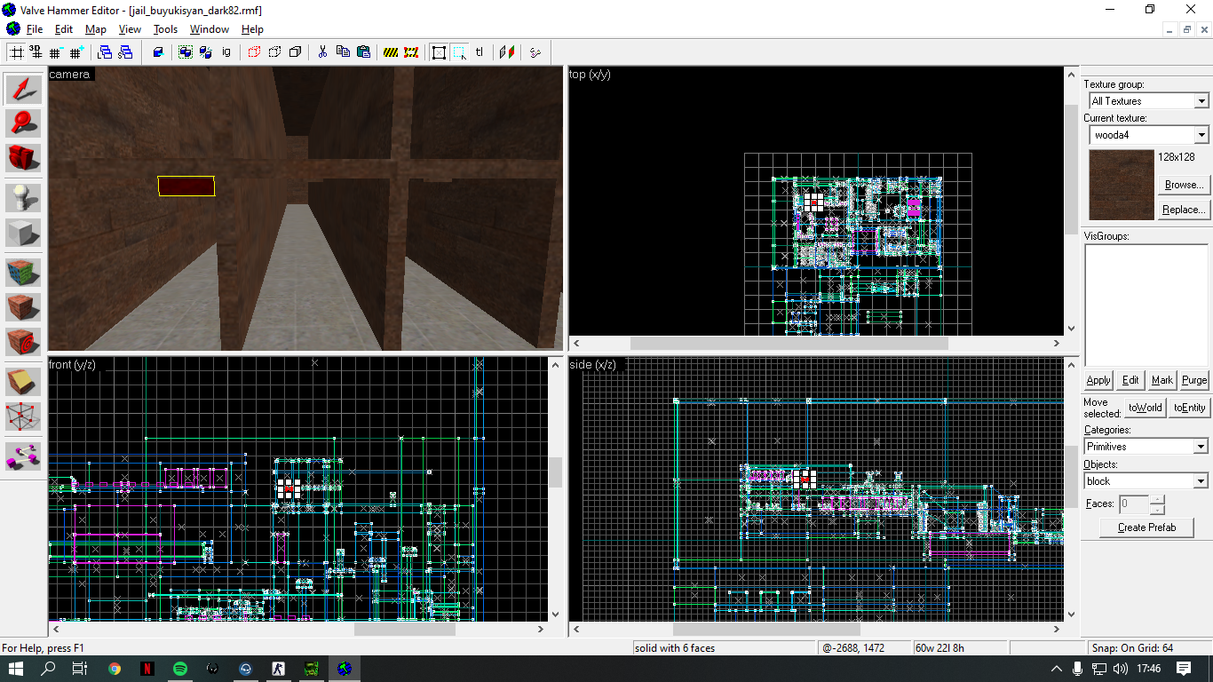1213x682 pixels.
Task: Click the Replace... texture button
Action: 1184,210
